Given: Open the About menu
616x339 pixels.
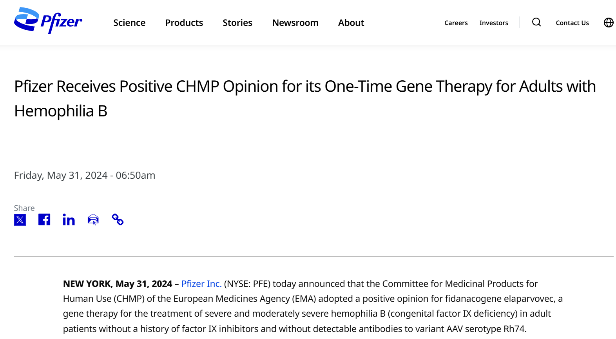Looking at the screenshot, I should click(x=351, y=23).
